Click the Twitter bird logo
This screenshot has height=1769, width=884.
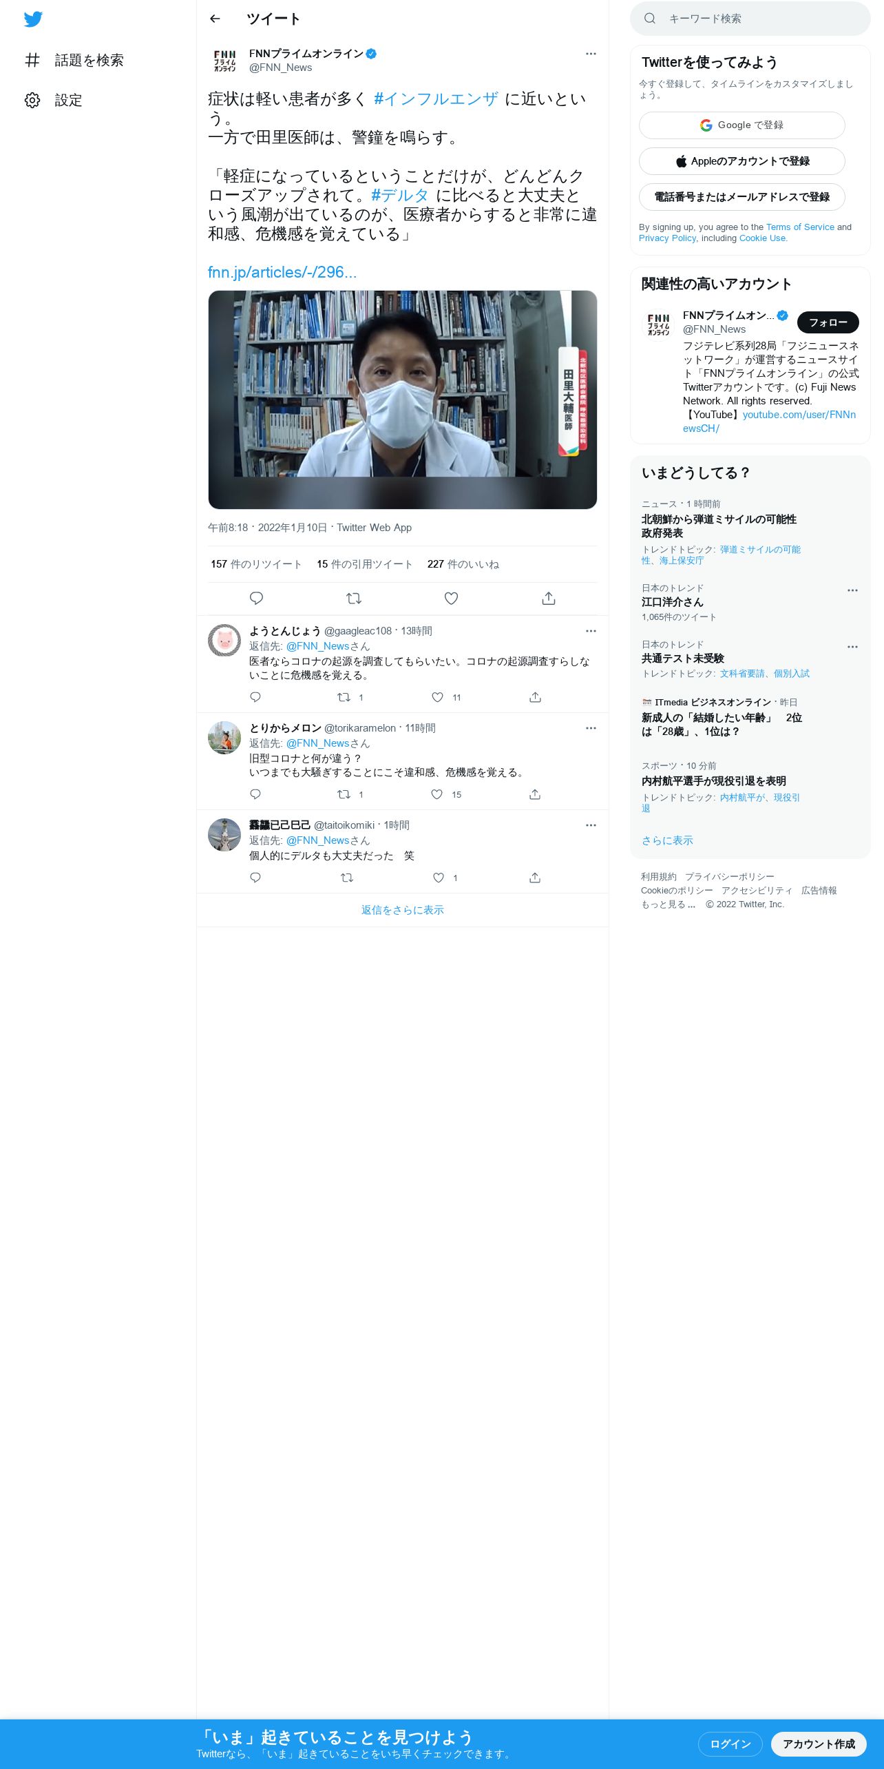click(33, 19)
